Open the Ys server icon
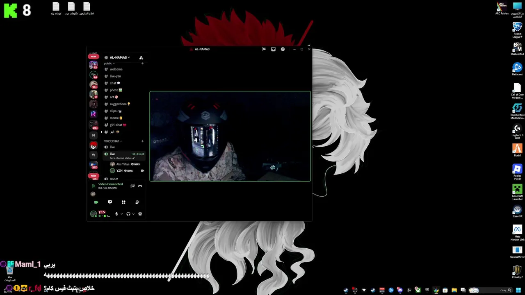Image resolution: width=525 pixels, height=295 pixels. coord(94,155)
